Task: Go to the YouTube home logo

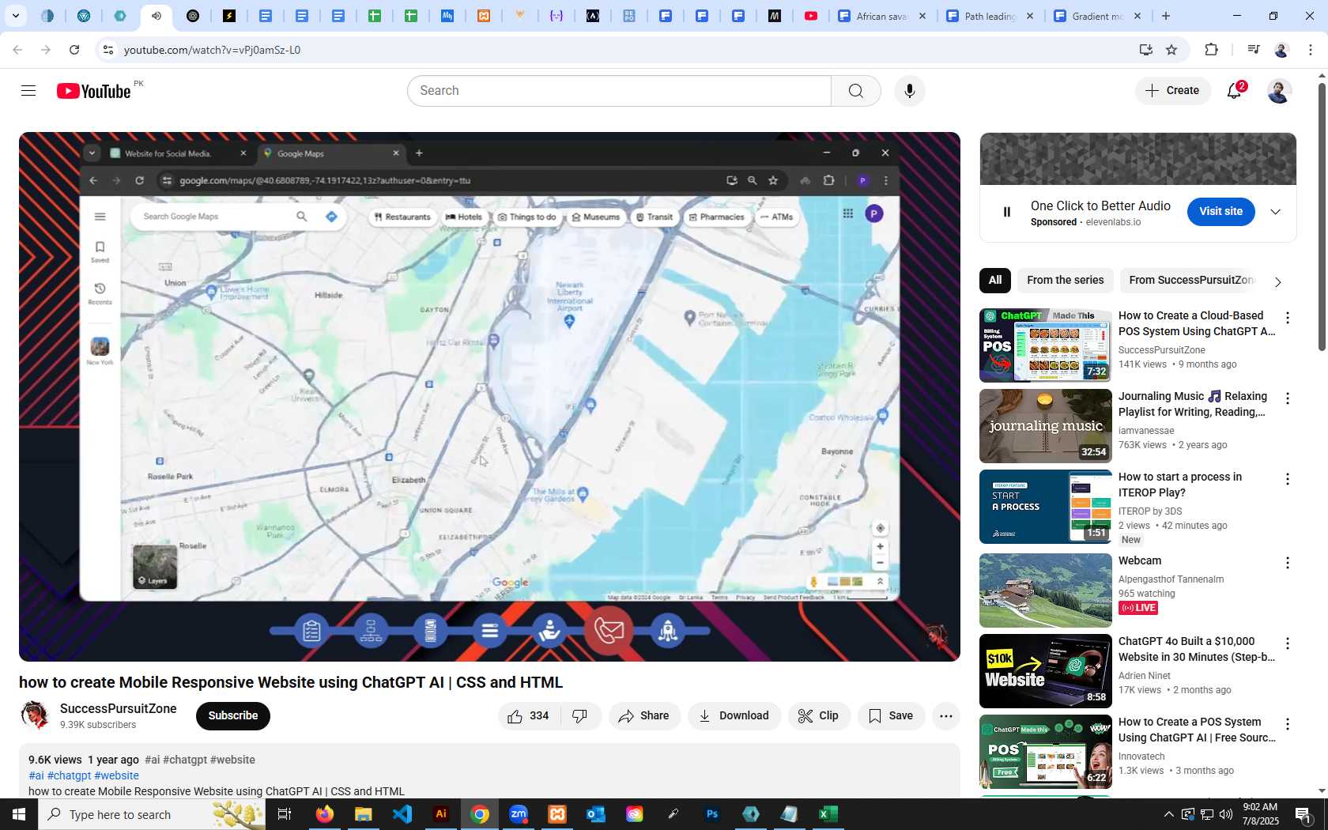Action: (x=93, y=91)
